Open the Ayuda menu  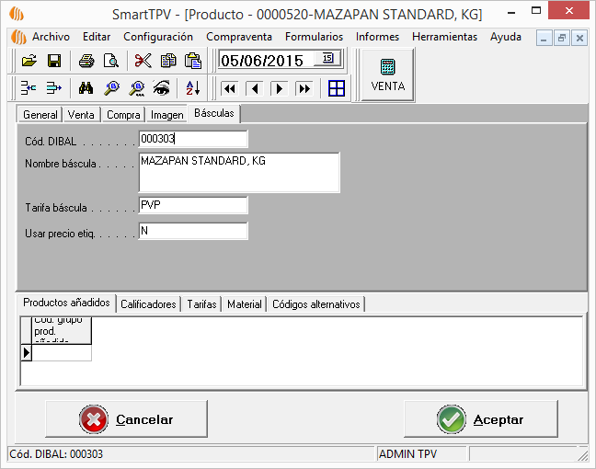coord(506,37)
